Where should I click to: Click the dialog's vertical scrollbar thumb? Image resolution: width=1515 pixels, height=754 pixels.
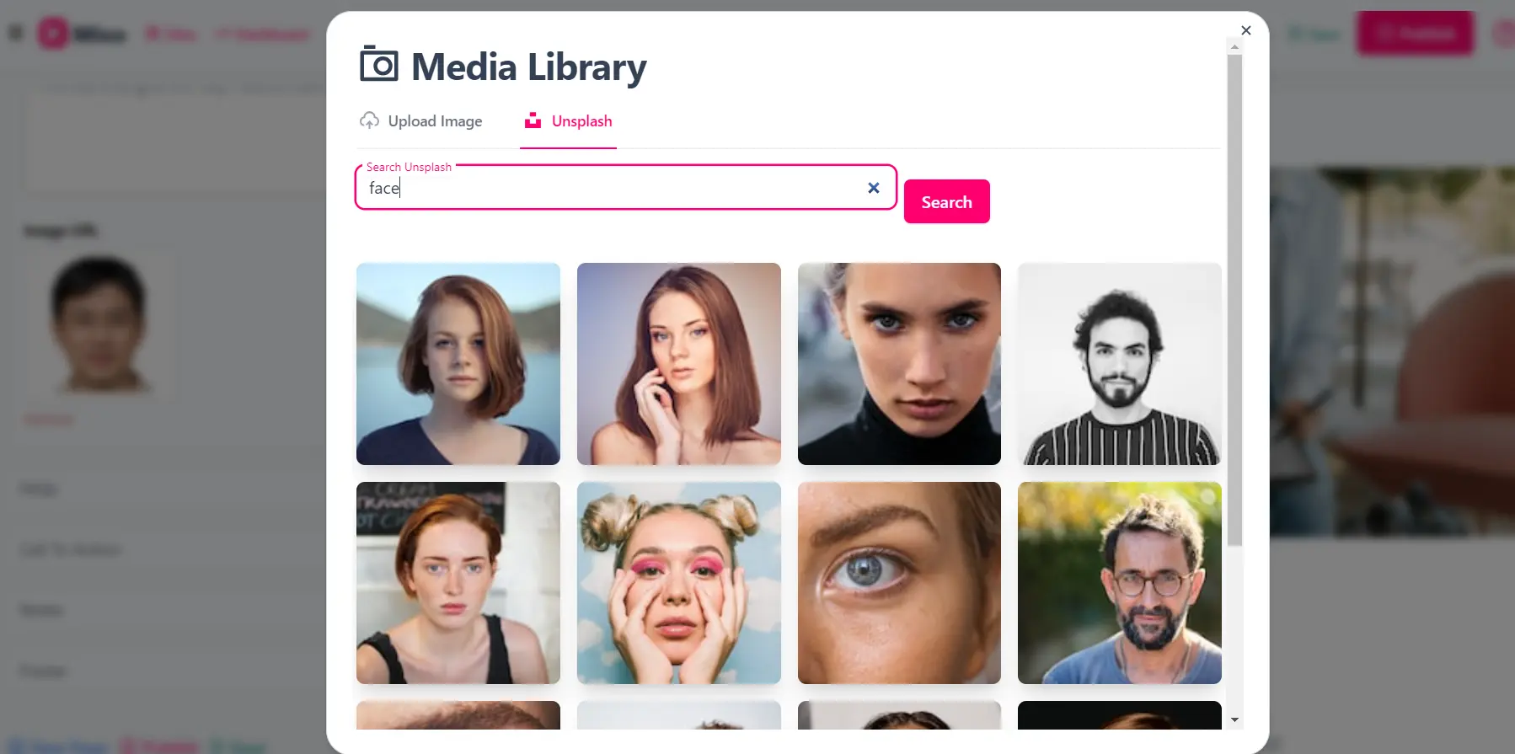pyautogui.click(x=1234, y=301)
